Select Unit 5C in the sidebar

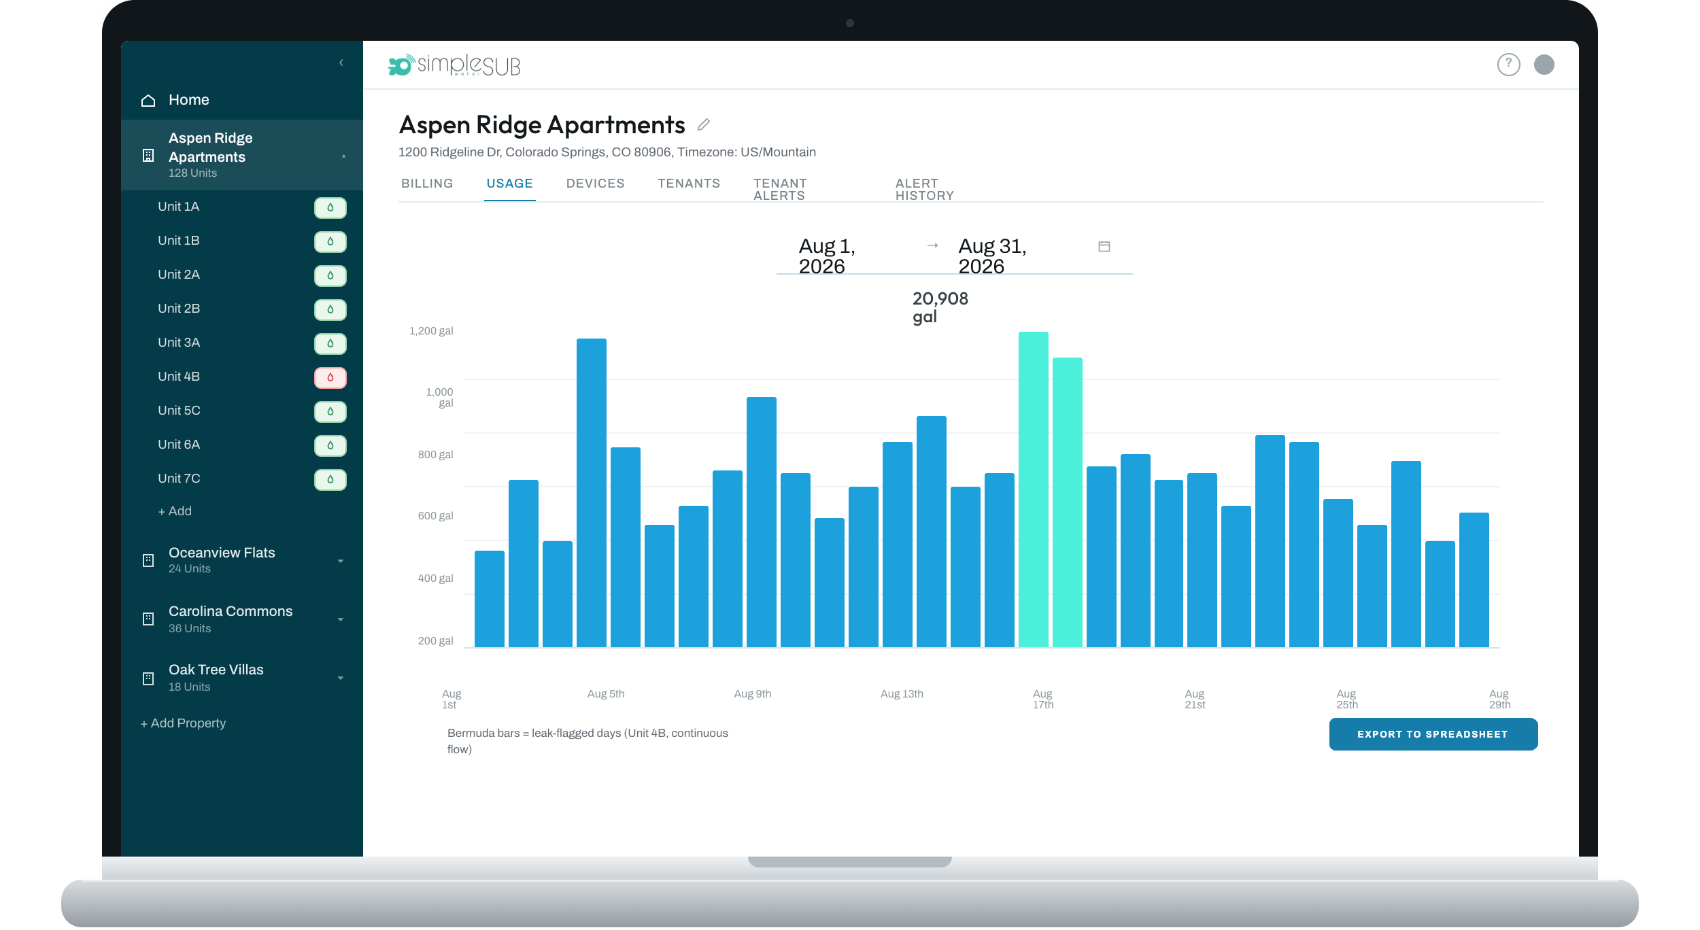coord(180,411)
